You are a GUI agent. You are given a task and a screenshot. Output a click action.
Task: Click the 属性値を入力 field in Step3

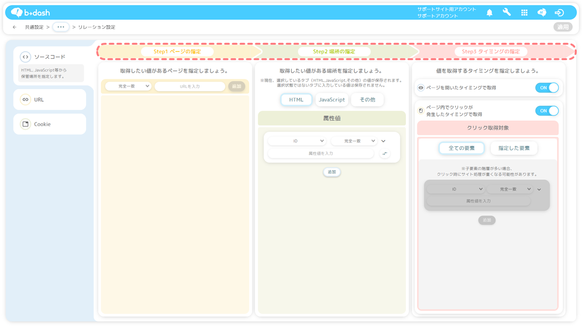[x=479, y=201]
